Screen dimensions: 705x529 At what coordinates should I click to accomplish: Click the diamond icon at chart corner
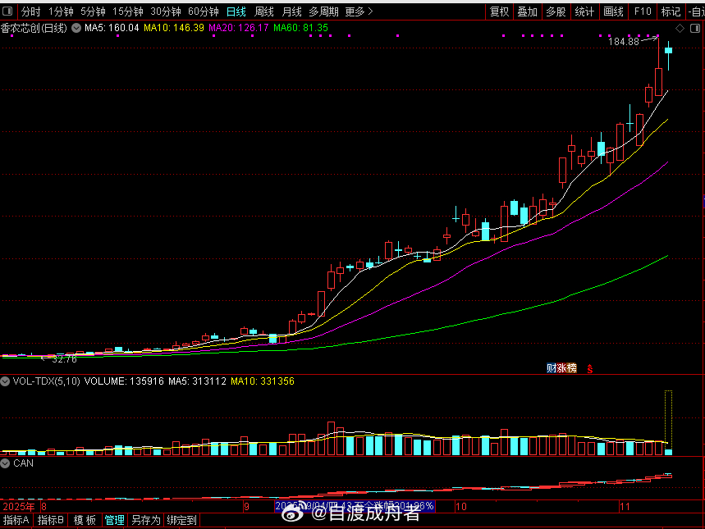tap(680, 29)
